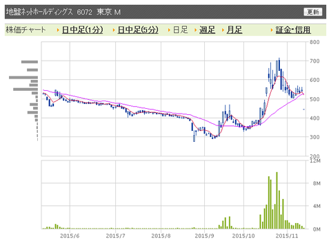The height and width of the screenshot is (250, 331).
Task: Click the title 地盤ネットホールディングス 6072 東京 M
Action: click(63, 12)
